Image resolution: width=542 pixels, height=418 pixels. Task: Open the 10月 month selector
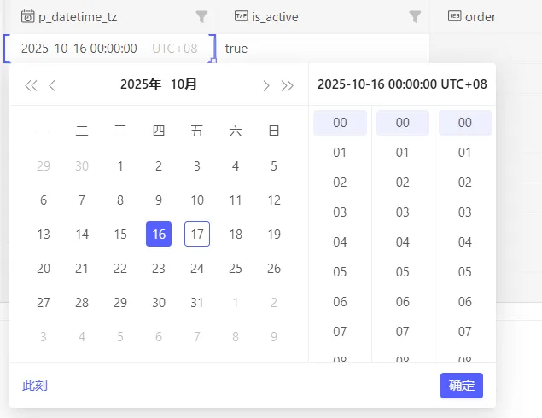click(x=184, y=84)
